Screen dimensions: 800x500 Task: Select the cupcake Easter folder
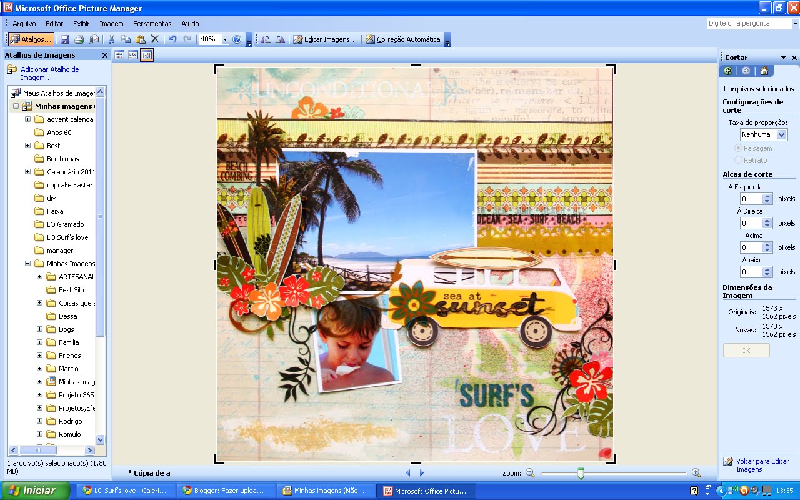pyautogui.click(x=69, y=185)
